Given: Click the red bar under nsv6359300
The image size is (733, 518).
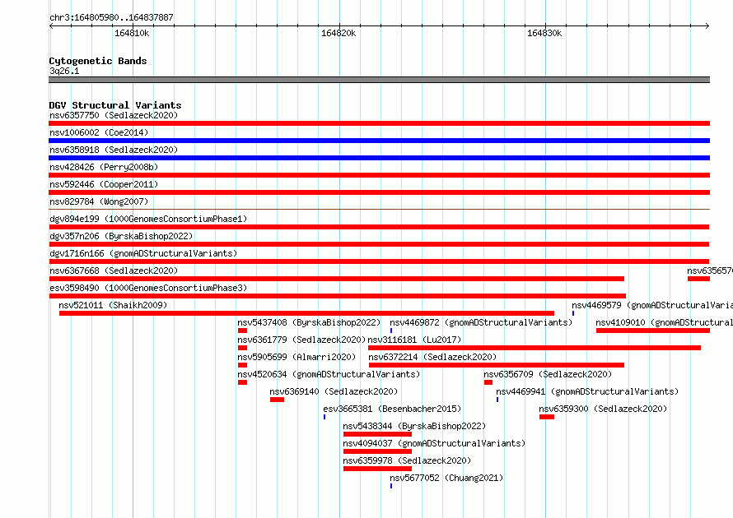Looking at the screenshot, I should (547, 417).
